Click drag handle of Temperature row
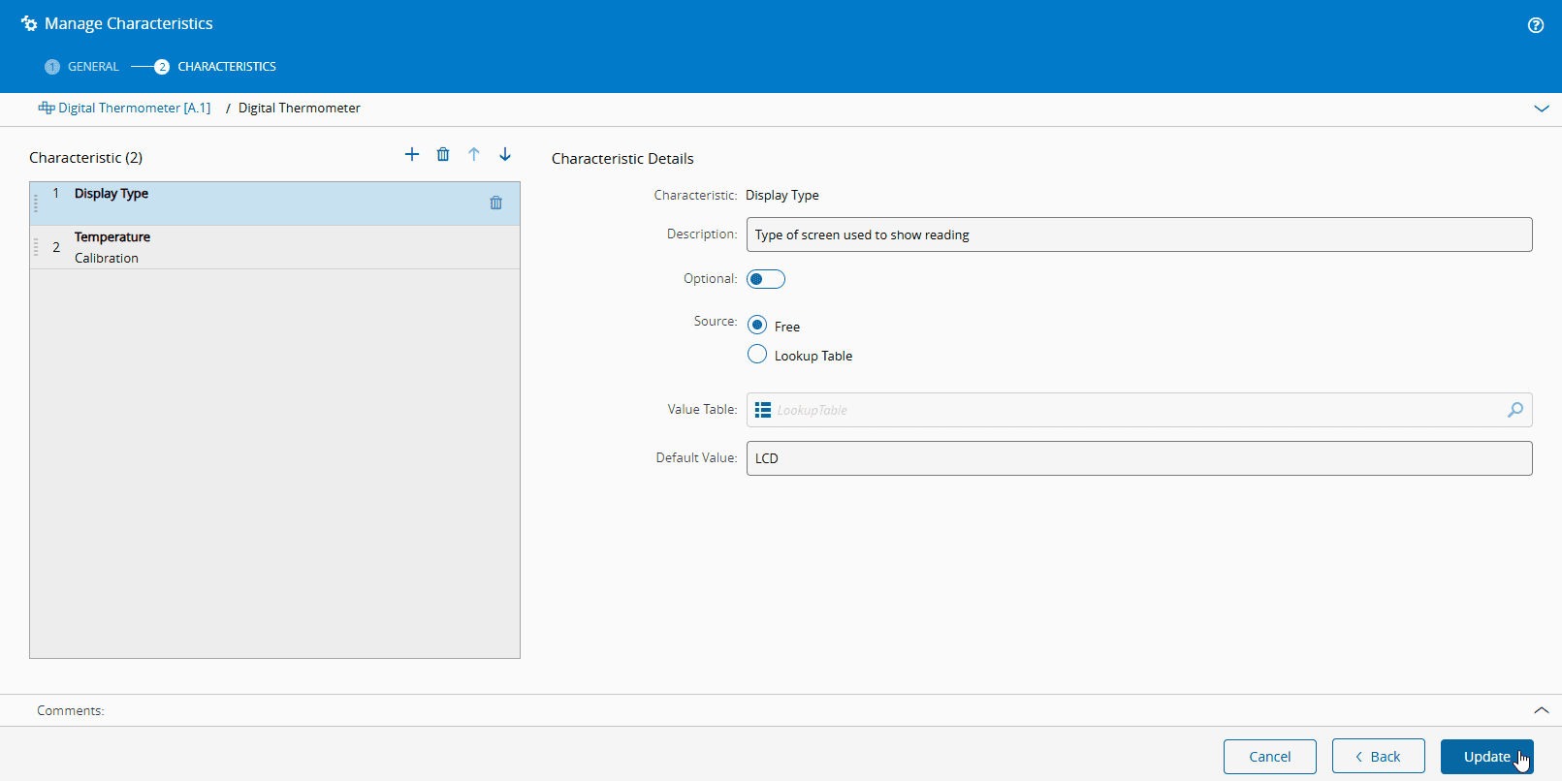This screenshot has width=1562, height=781. 36,247
